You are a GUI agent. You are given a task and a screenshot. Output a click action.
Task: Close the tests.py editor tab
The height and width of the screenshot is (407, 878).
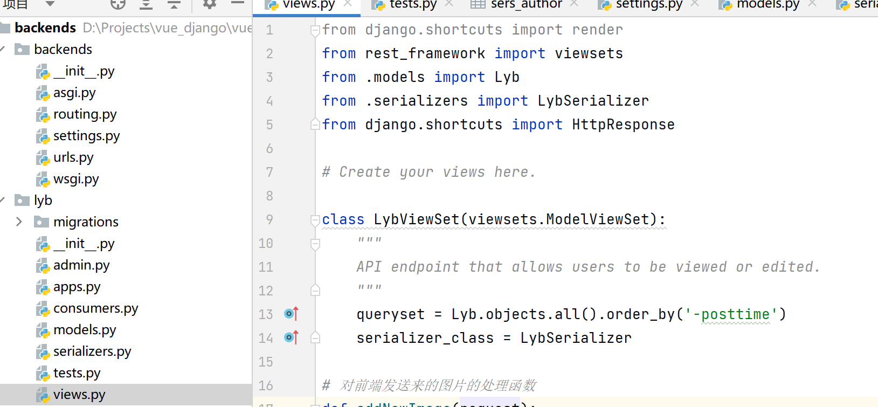(x=449, y=4)
